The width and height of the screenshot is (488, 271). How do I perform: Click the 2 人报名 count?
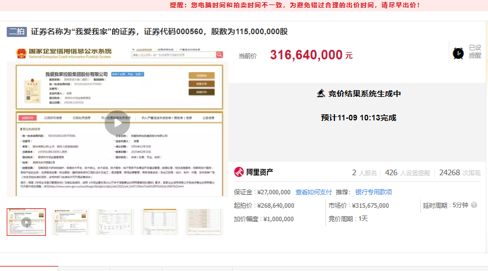pyautogui.click(x=364, y=172)
